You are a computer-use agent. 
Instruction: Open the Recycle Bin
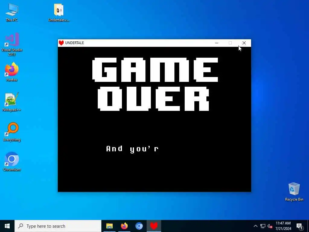(294, 192)
